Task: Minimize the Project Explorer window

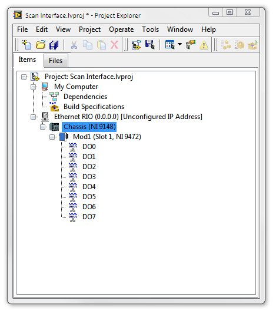Action: [x=215, y=12]
